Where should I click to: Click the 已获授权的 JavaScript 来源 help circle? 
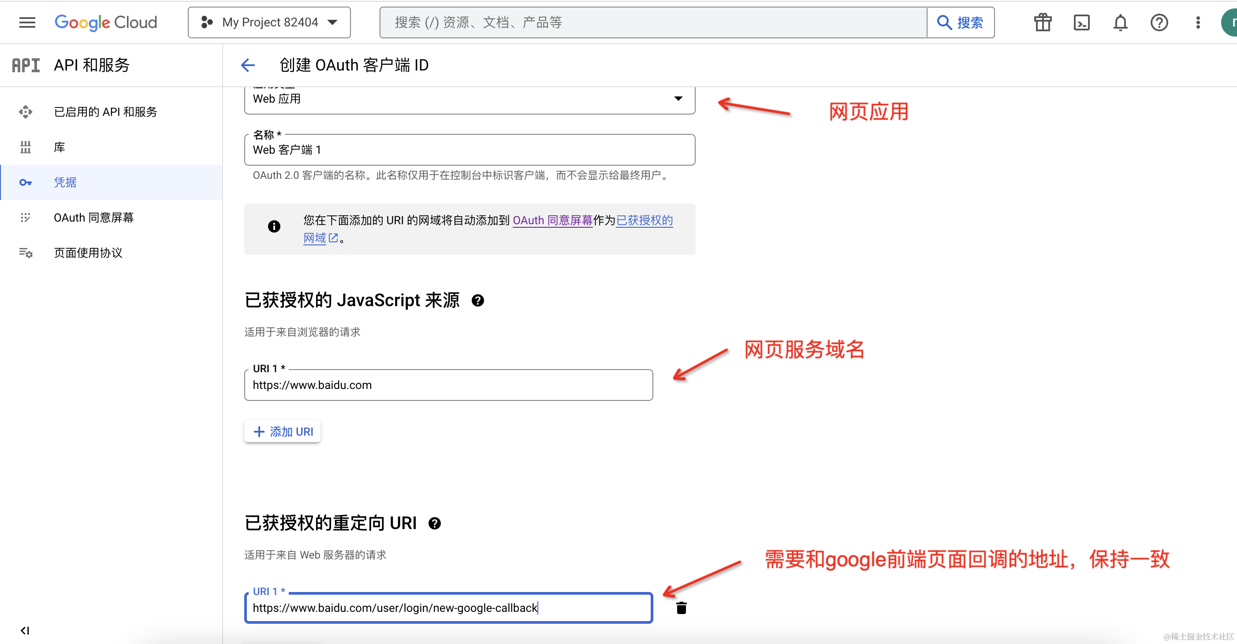pos(478,301)
